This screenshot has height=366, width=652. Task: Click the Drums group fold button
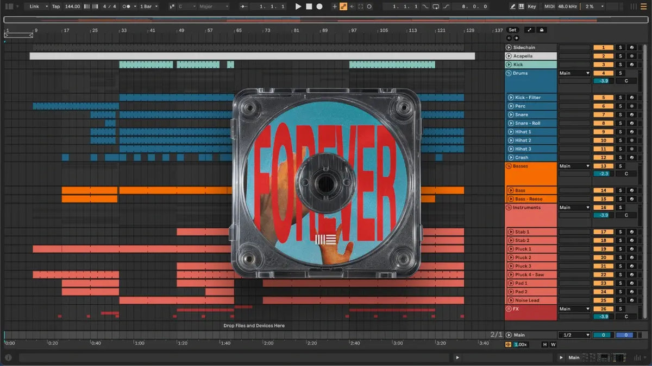click(x=509, y=73)
